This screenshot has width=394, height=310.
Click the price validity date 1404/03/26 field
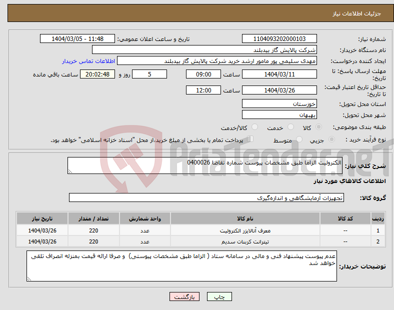pos(279,90)
